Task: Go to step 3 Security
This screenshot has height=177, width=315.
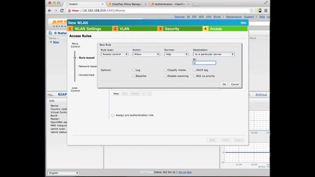Action: tap(180, 29)
